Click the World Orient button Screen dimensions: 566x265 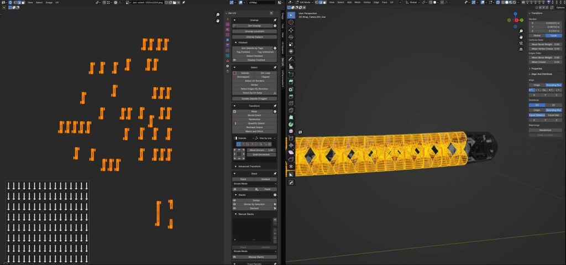(x=254, y=115)
